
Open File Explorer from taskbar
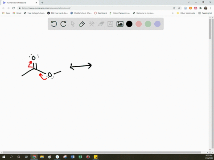(42, 157)
